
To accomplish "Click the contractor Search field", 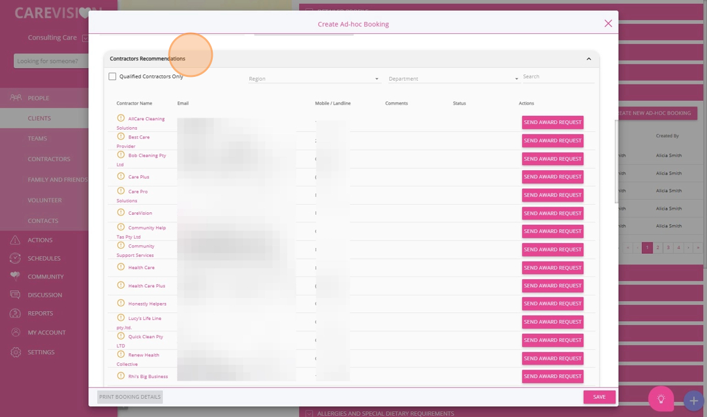I will tap(557, 77).
